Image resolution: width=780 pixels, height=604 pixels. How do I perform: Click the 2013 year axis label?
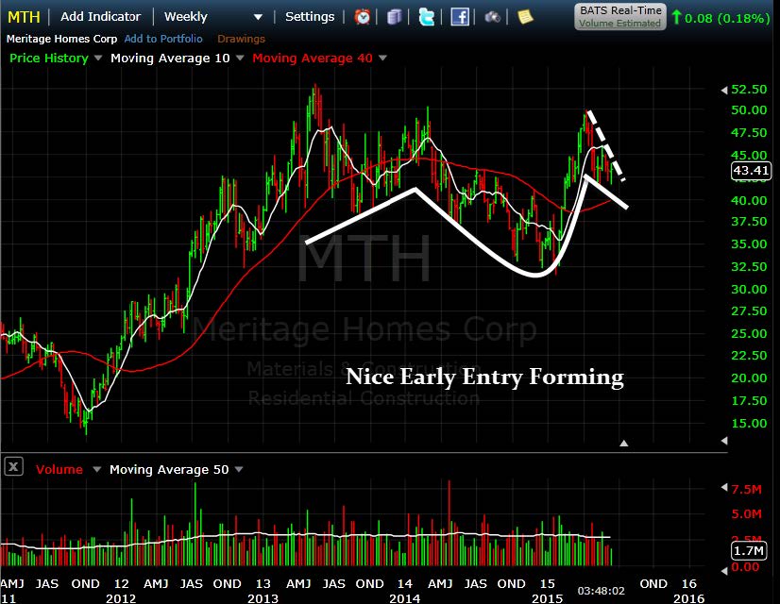[x=263, y=598]
